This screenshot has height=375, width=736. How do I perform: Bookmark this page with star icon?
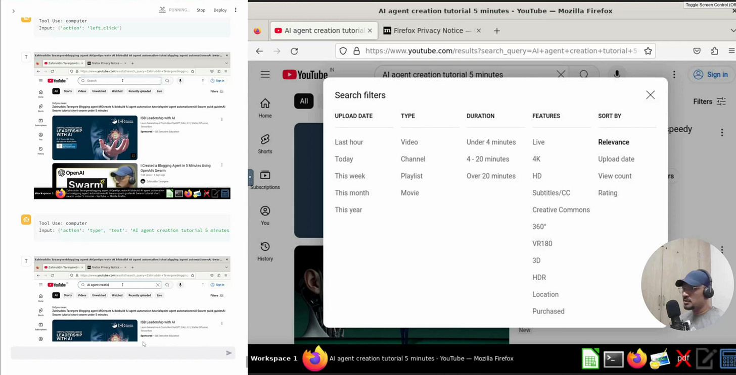(648, 51)
